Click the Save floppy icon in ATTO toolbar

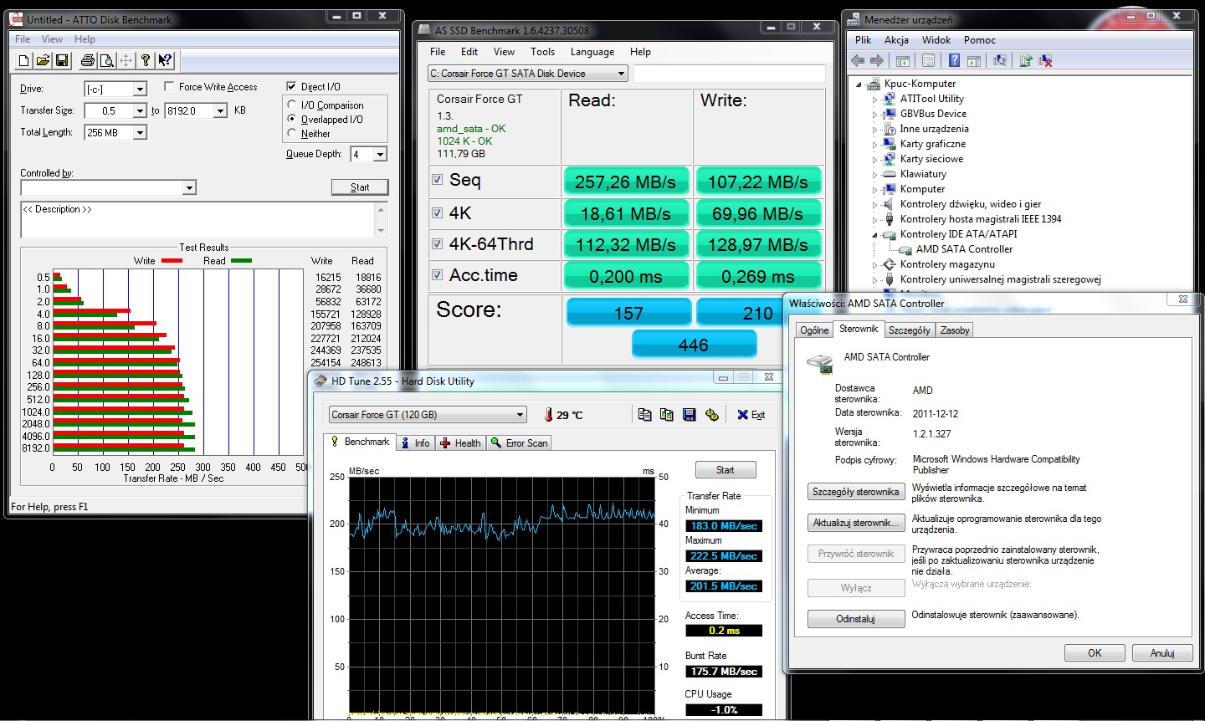(x=62, y=60)
